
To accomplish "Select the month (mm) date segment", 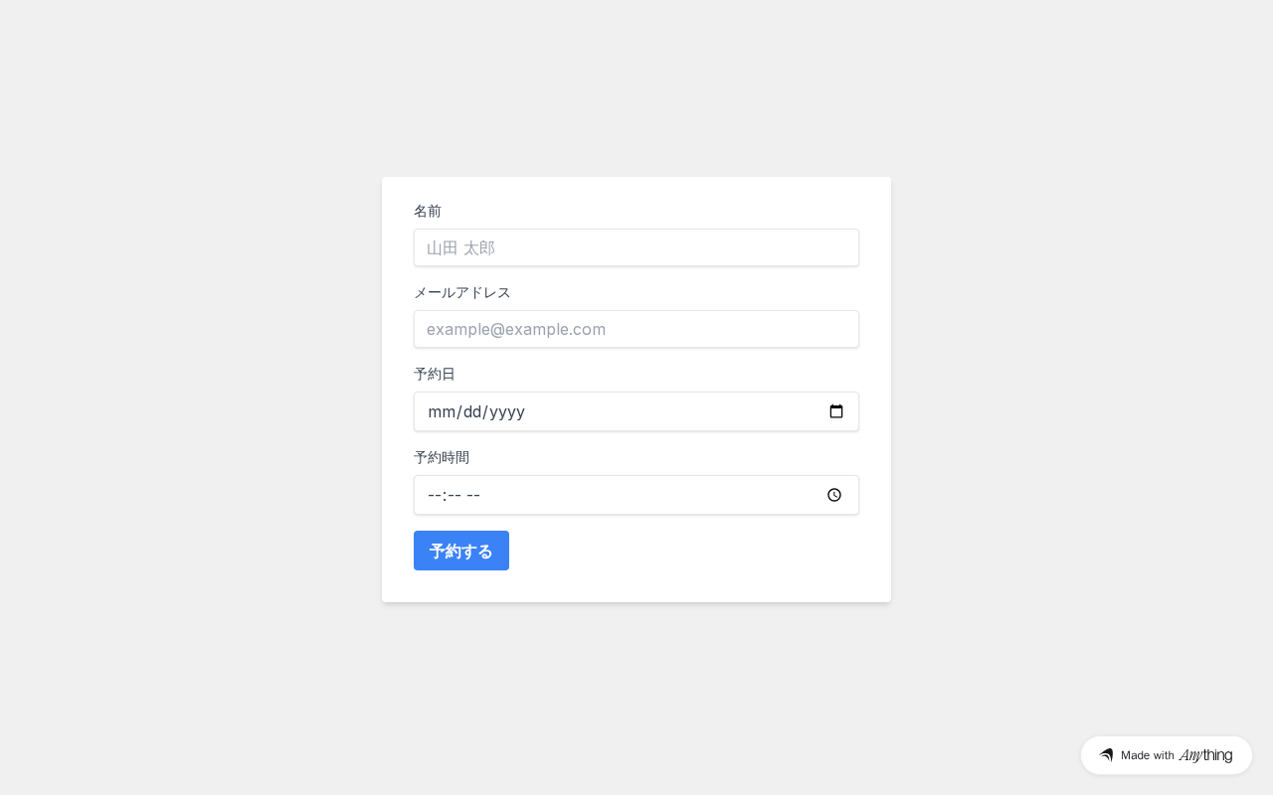I will coord(441,411).
